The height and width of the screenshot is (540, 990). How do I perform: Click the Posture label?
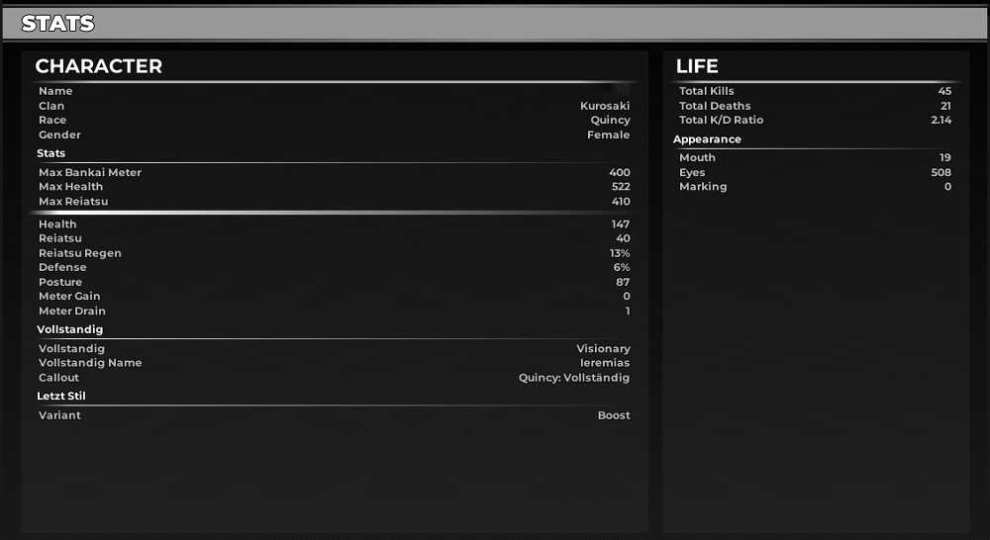(60, 282)
